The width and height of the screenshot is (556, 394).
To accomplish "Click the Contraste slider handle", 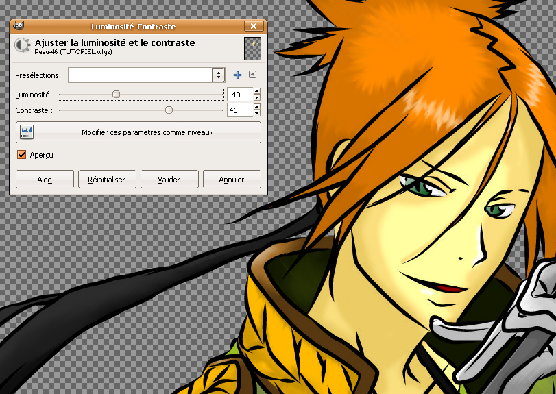I will click(169, 110).
